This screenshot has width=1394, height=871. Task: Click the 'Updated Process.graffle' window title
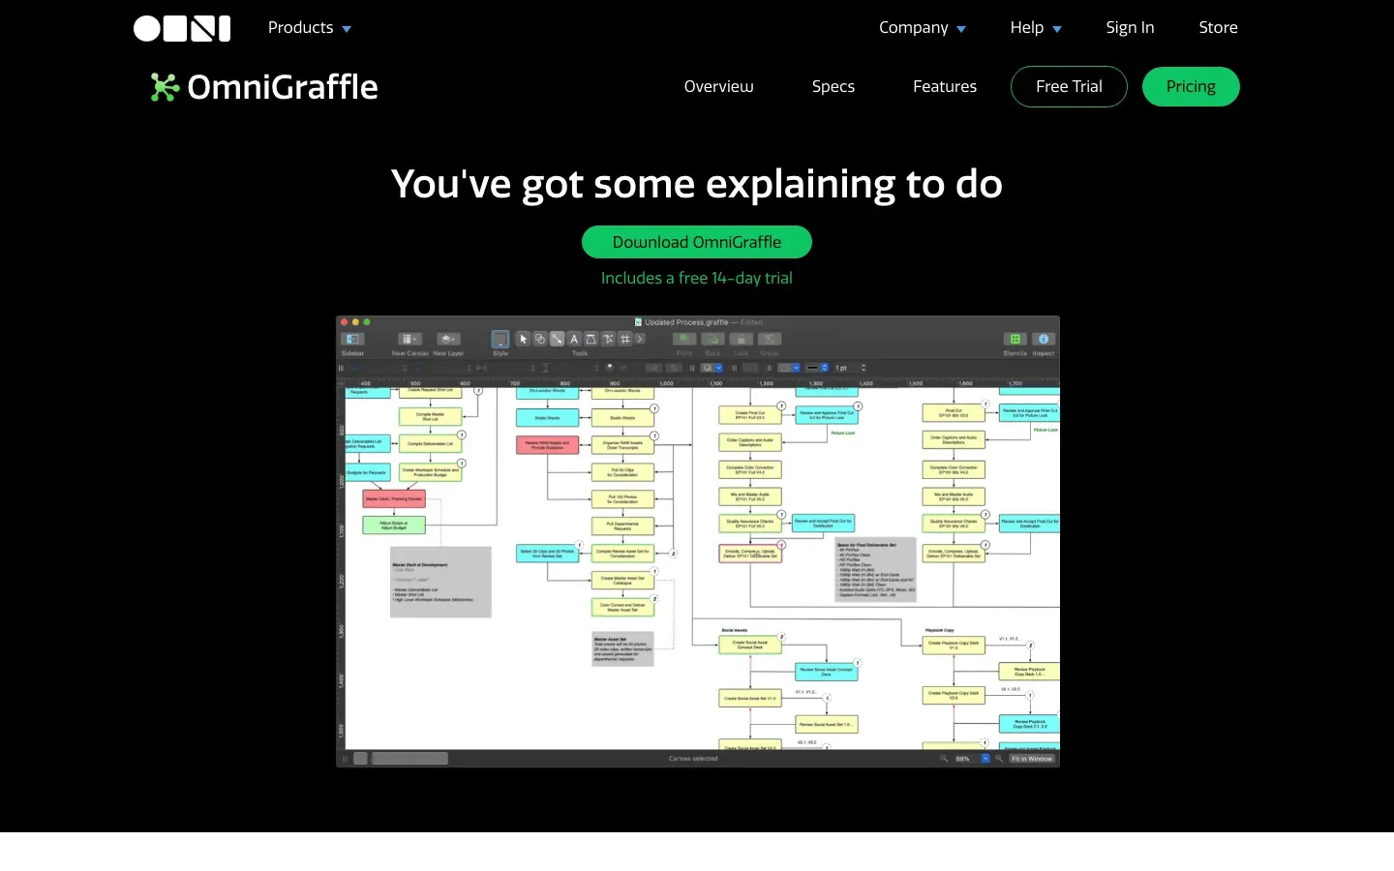coord(686,322)
